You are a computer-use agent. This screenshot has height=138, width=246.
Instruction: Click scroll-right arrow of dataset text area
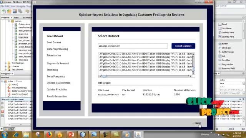191,76
